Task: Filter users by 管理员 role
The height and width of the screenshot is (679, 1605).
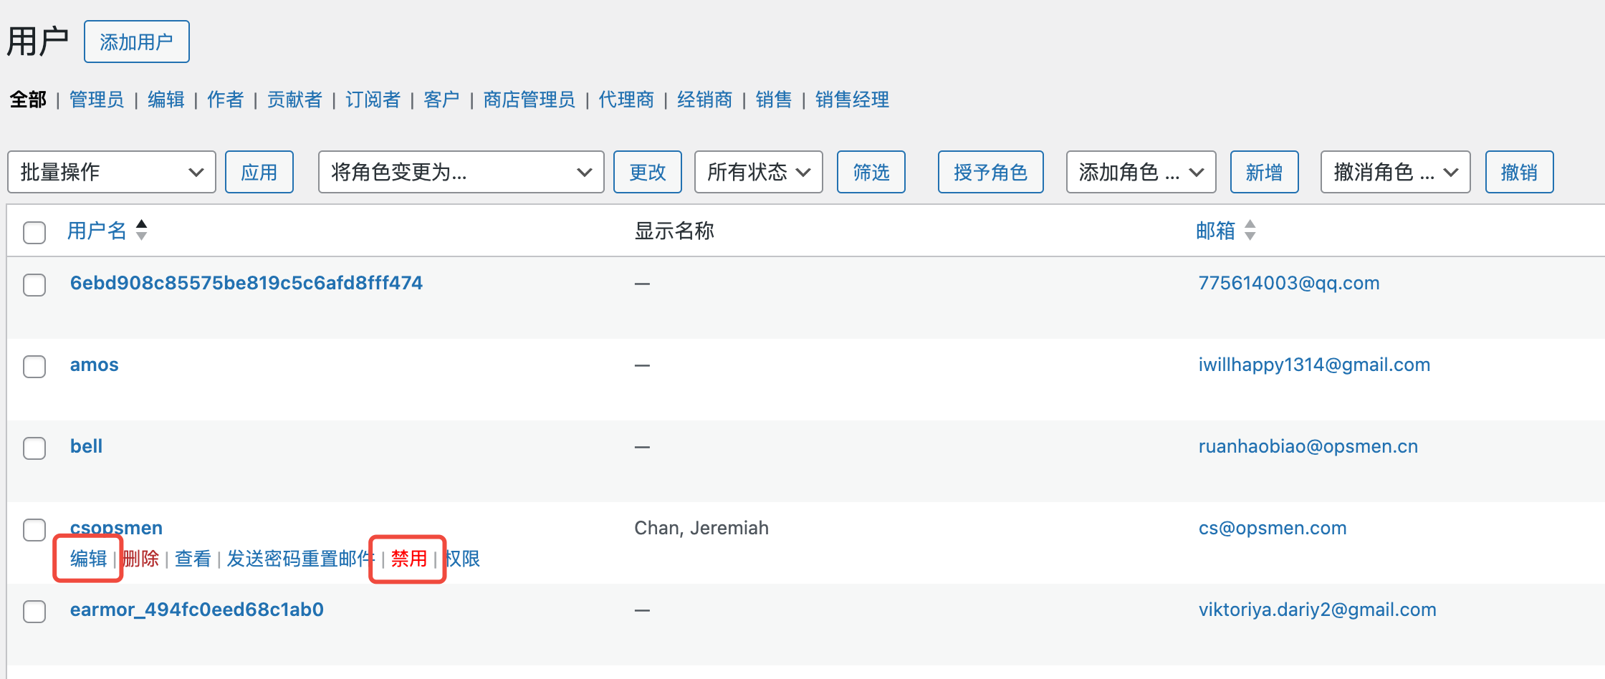Action: (97, 100)
